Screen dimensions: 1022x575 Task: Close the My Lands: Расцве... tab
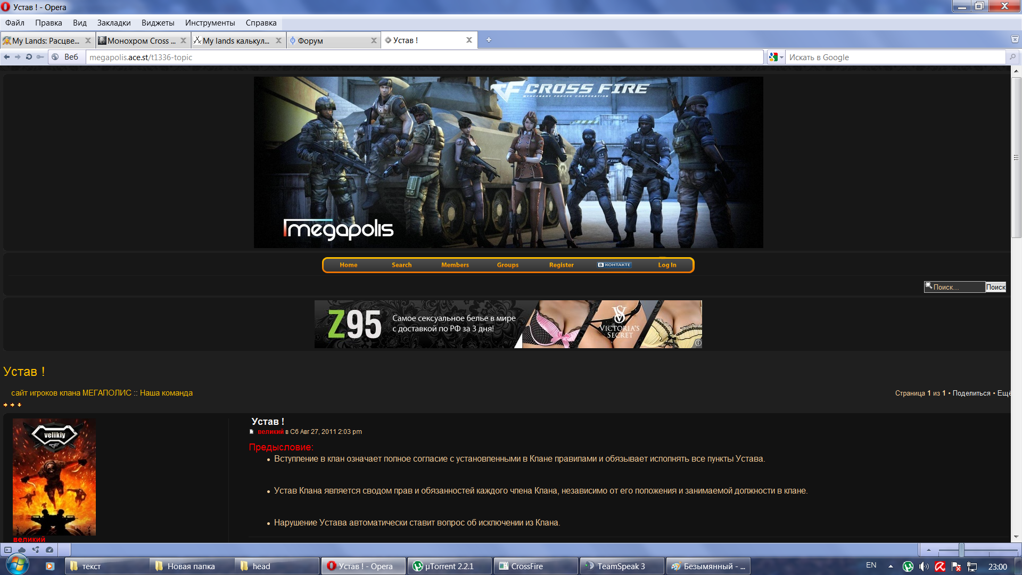pyautogui.click(x=88, y=40)
